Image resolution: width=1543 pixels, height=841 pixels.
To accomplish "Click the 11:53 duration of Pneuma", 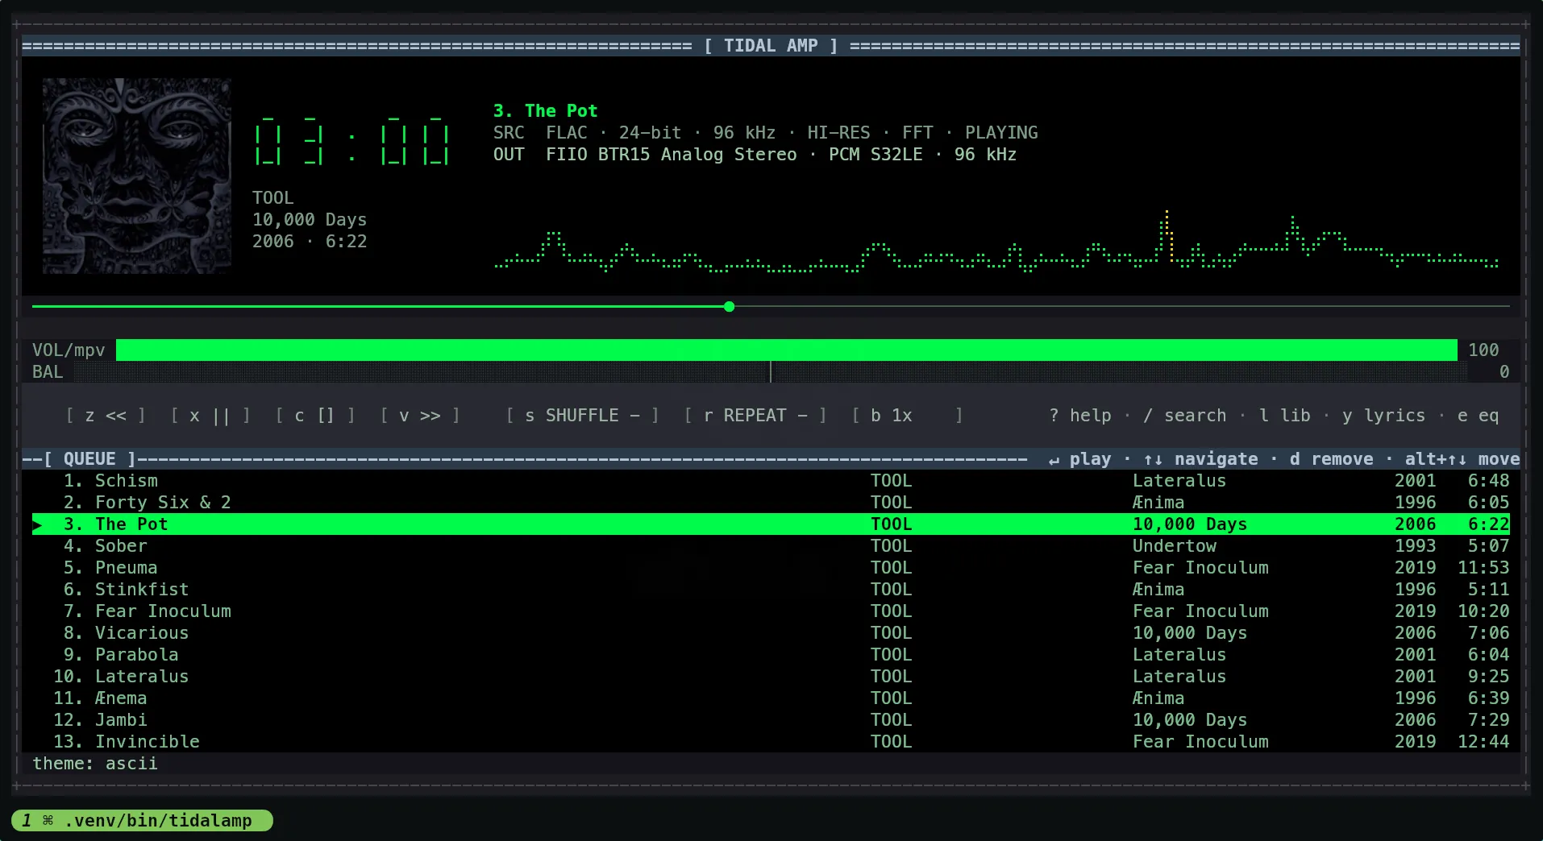I will (1483, 568).
